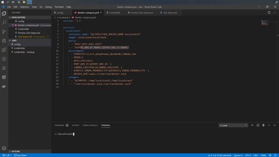
Task: Split the terminal panel
Action: click(258, 125)
